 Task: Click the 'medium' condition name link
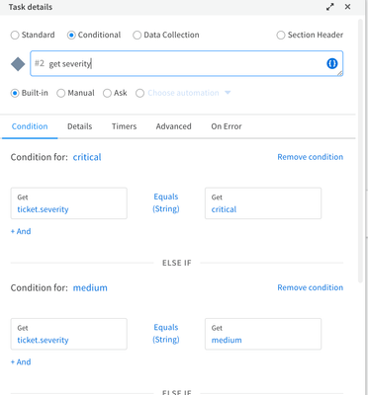coord(90,287)
